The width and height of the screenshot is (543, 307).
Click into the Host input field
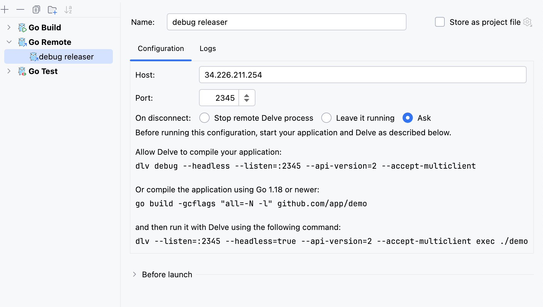(362, 75)
